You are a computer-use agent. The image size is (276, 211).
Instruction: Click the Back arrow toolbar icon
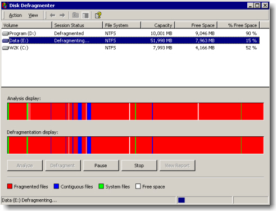click(53, 15)
